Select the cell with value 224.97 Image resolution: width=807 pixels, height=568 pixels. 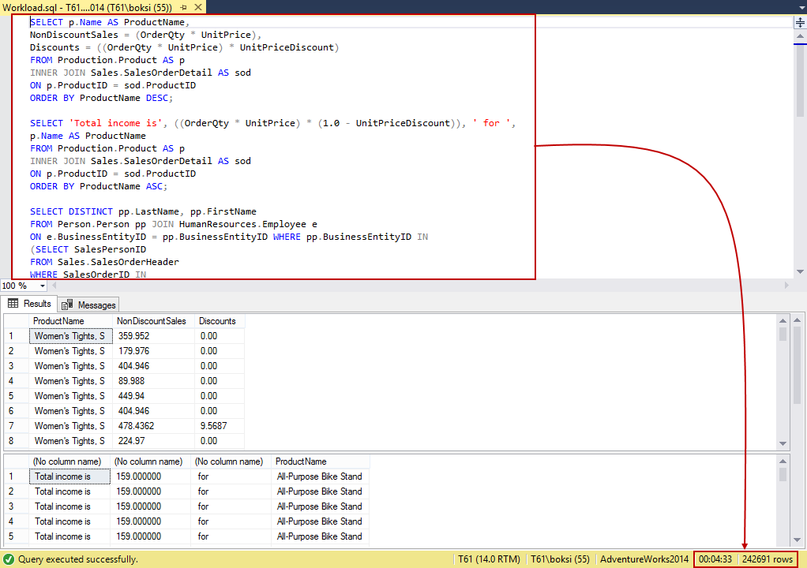153,440
